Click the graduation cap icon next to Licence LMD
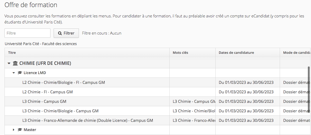The image size is (311, 135). point(20,73)
